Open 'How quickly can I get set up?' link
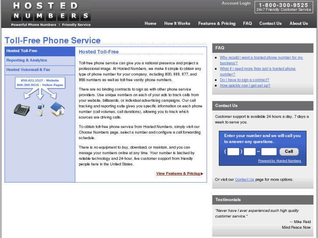Viewport: 318px width, 238px height. [245, 86]
